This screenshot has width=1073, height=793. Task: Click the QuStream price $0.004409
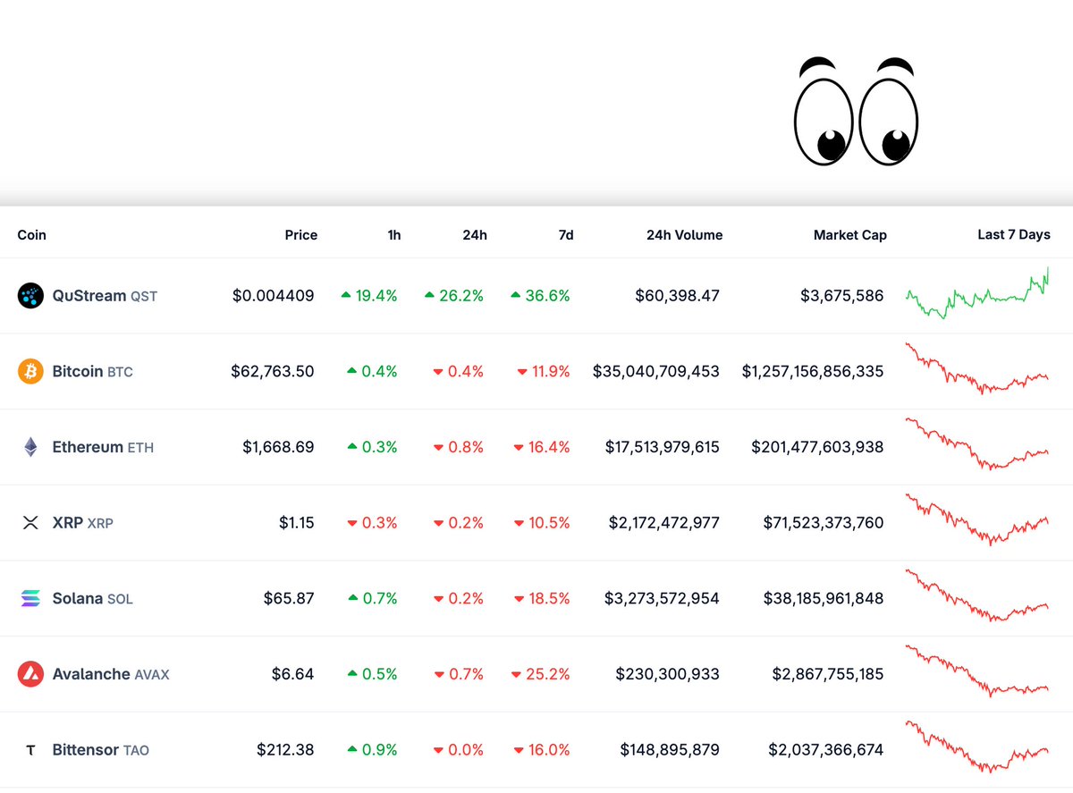click(x=273, y=296)
